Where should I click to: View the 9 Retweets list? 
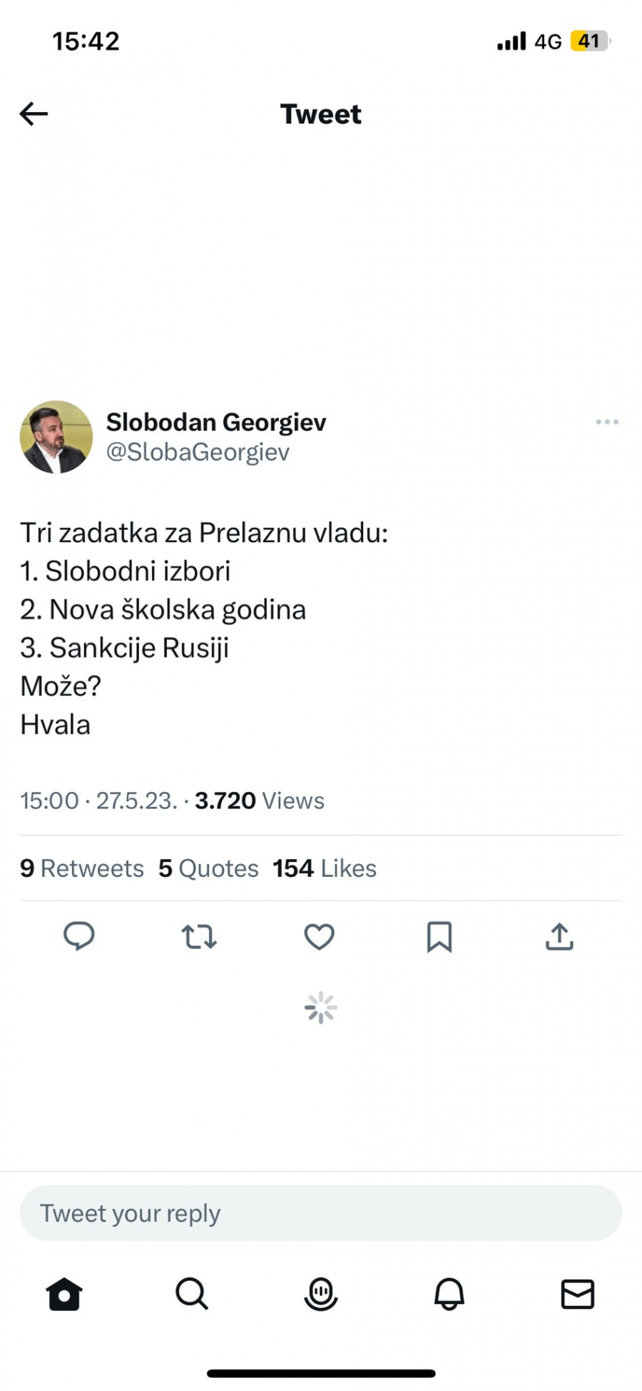click(x=81, y=868)
